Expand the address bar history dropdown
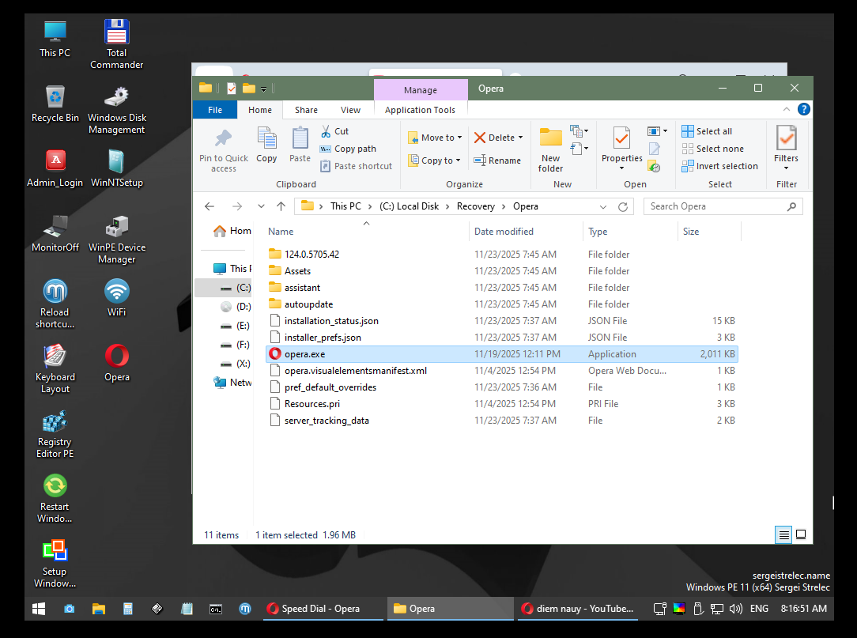 [603, 206]
